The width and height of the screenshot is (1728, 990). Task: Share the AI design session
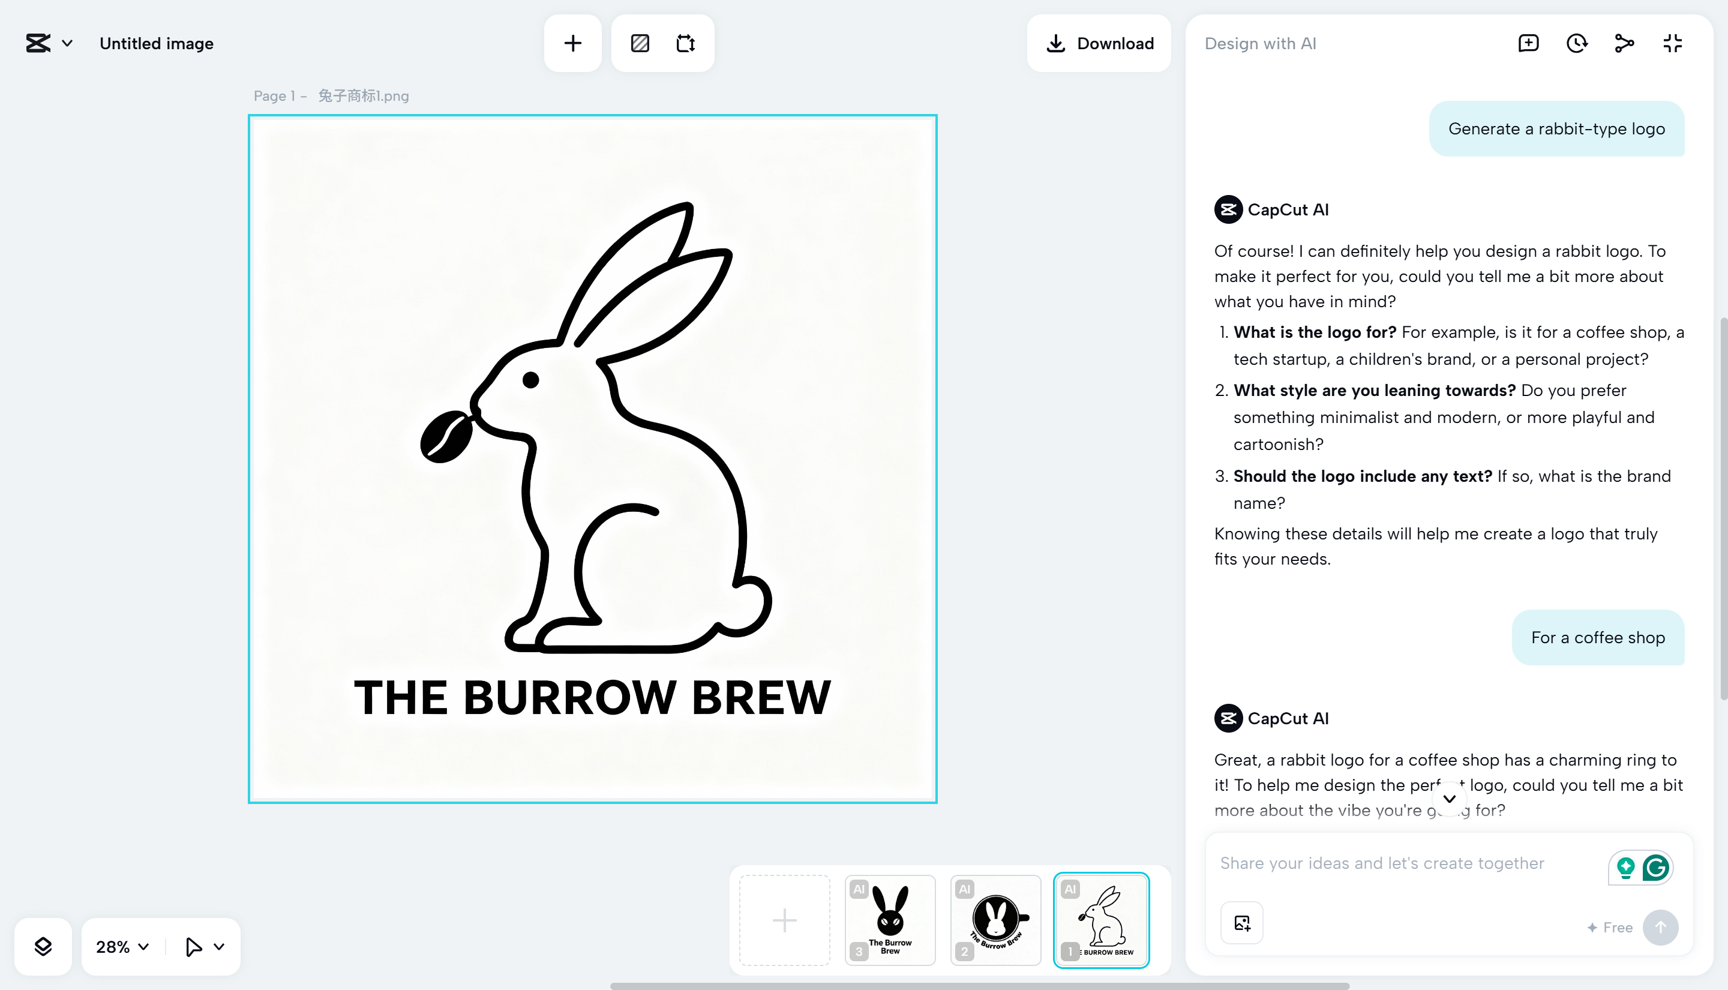pyautogui.click(x=1625, y=43)
